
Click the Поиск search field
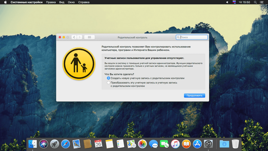(x=192, y=37)
